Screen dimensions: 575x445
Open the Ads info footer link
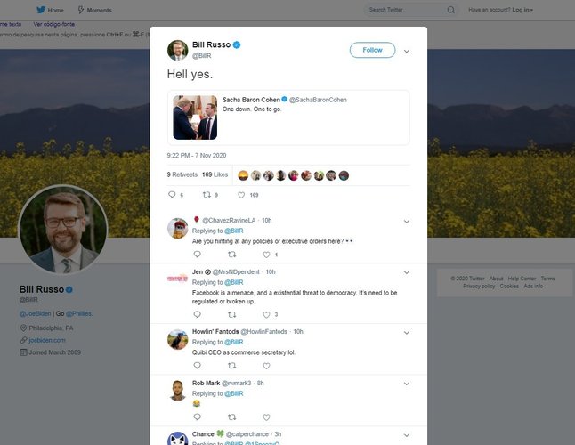point(533,286)
